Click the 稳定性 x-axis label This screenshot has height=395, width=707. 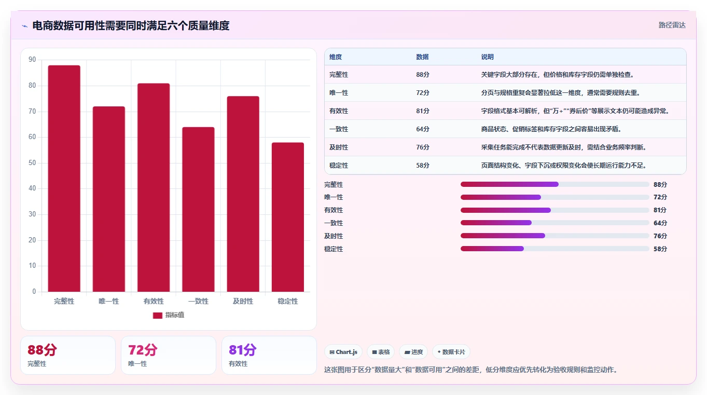coord(288,301)
